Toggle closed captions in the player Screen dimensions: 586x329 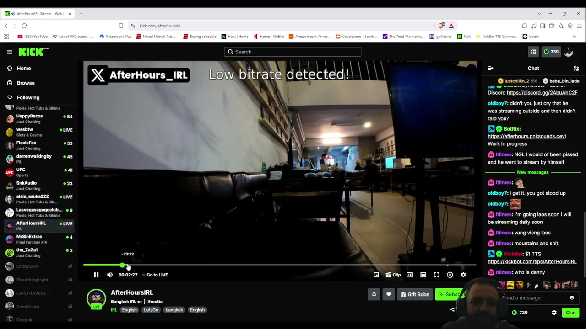click(x=410, y=275)
